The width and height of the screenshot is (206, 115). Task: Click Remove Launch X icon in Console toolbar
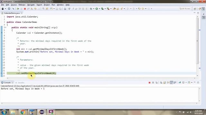(x=153, y=82)
